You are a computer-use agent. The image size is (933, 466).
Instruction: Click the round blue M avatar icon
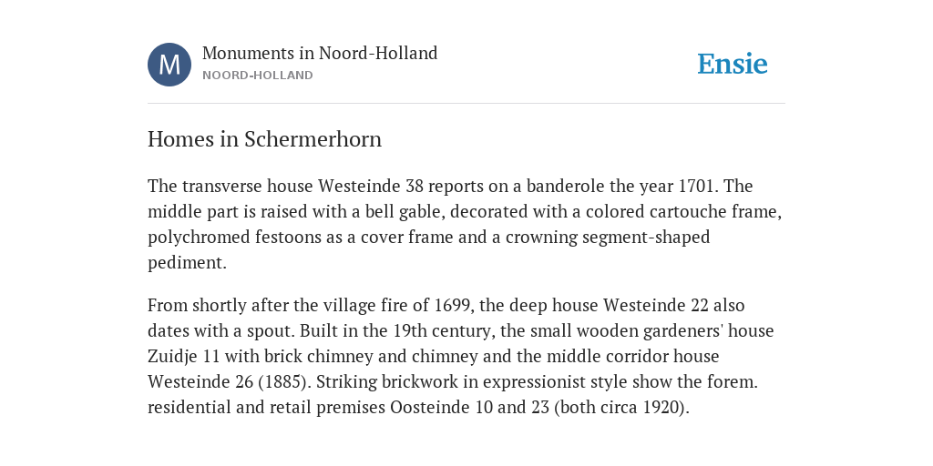[169, 65]
